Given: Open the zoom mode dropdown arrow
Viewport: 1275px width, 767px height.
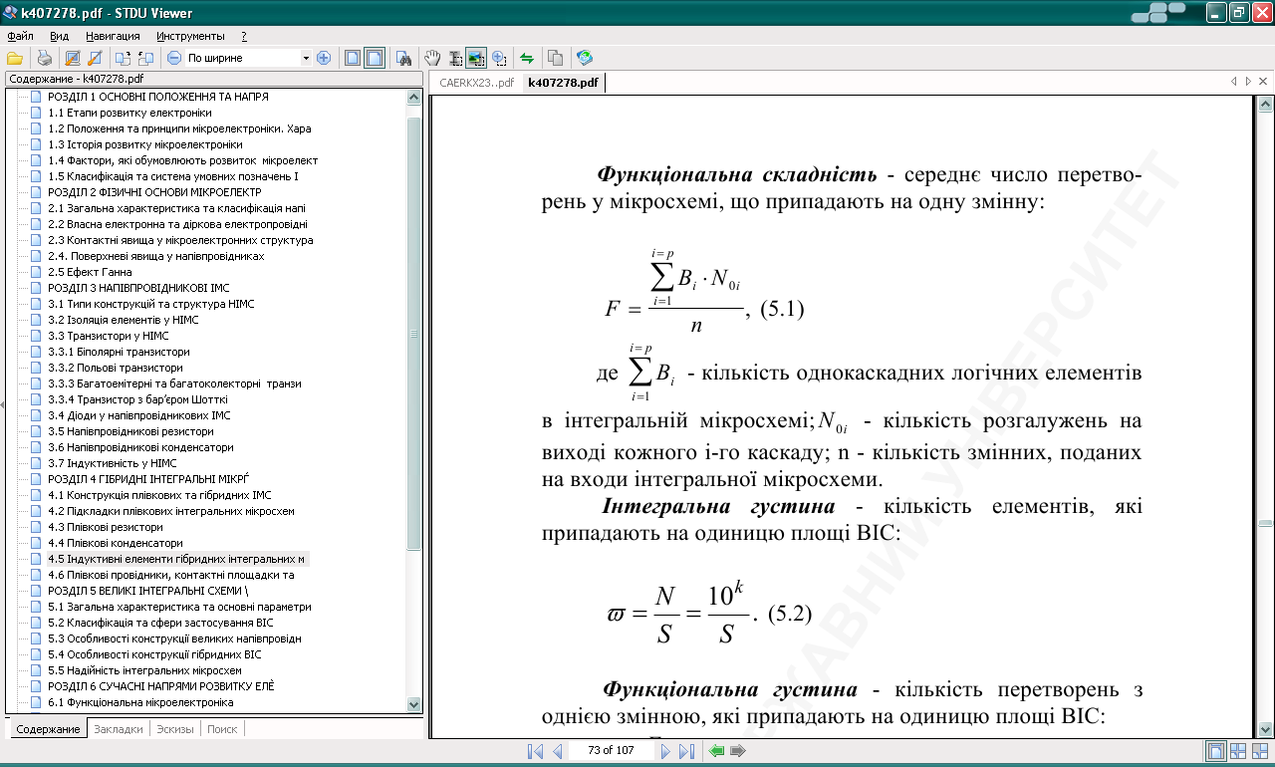Looking at the screenshot, I should 306,58.
